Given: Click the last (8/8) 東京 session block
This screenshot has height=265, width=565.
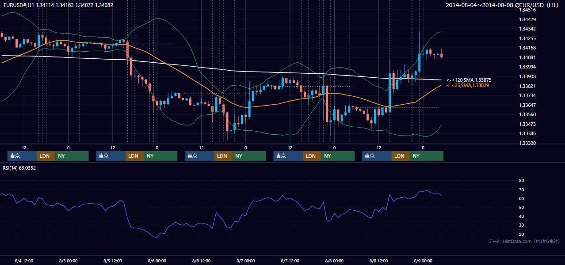Looking at the screenshot, I should pos(377,156).
